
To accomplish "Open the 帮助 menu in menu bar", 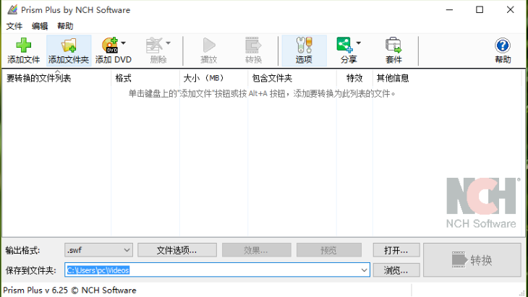I will tap(65, 26).
